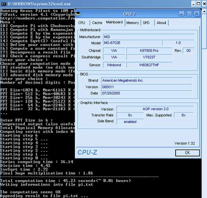Click the cmd scrollbar up arrow
207x198 pixels.
point(204,11)
